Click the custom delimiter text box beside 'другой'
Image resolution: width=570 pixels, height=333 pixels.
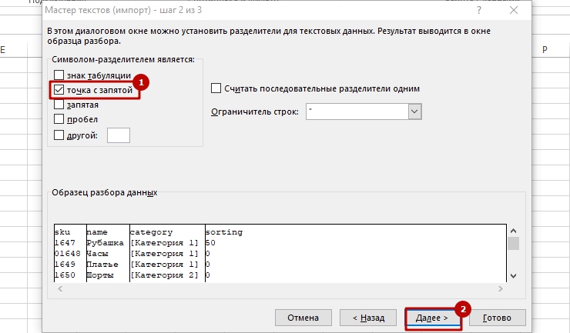(119, 135)
